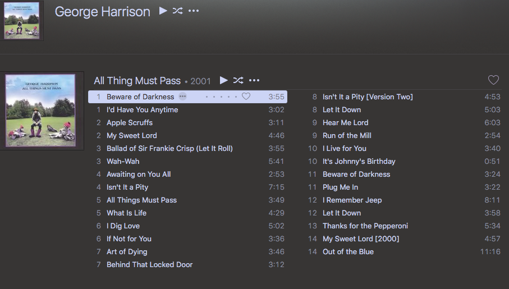Select Beware of Darkness track lasting 3:24

[x=403, y=175]
